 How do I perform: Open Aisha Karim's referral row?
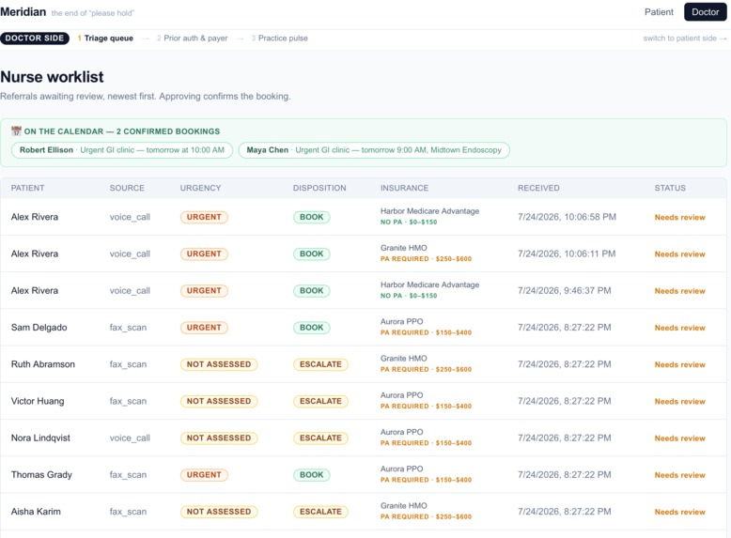pyautogui.click(x=364, y=512)
